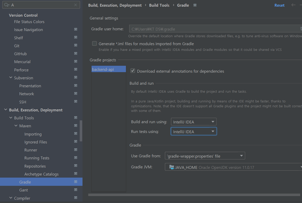The width and height of the screenshot is (302, 203).
Task: Click the project-level icon beside GitHub
Action: [76, 53]
